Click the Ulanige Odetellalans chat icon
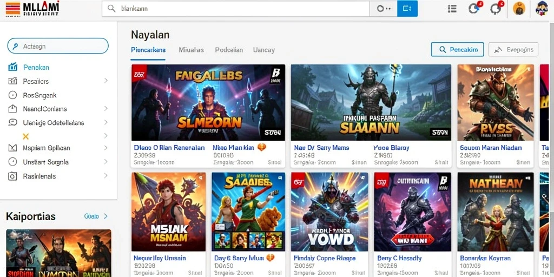Image resolution: width=554 pixels, height=277 pixels. [x=12, y=123]
